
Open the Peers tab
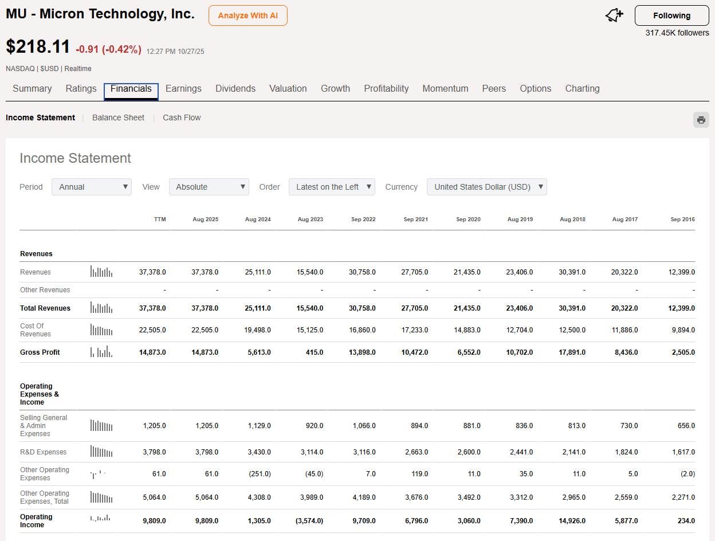[x=494, y=89]
